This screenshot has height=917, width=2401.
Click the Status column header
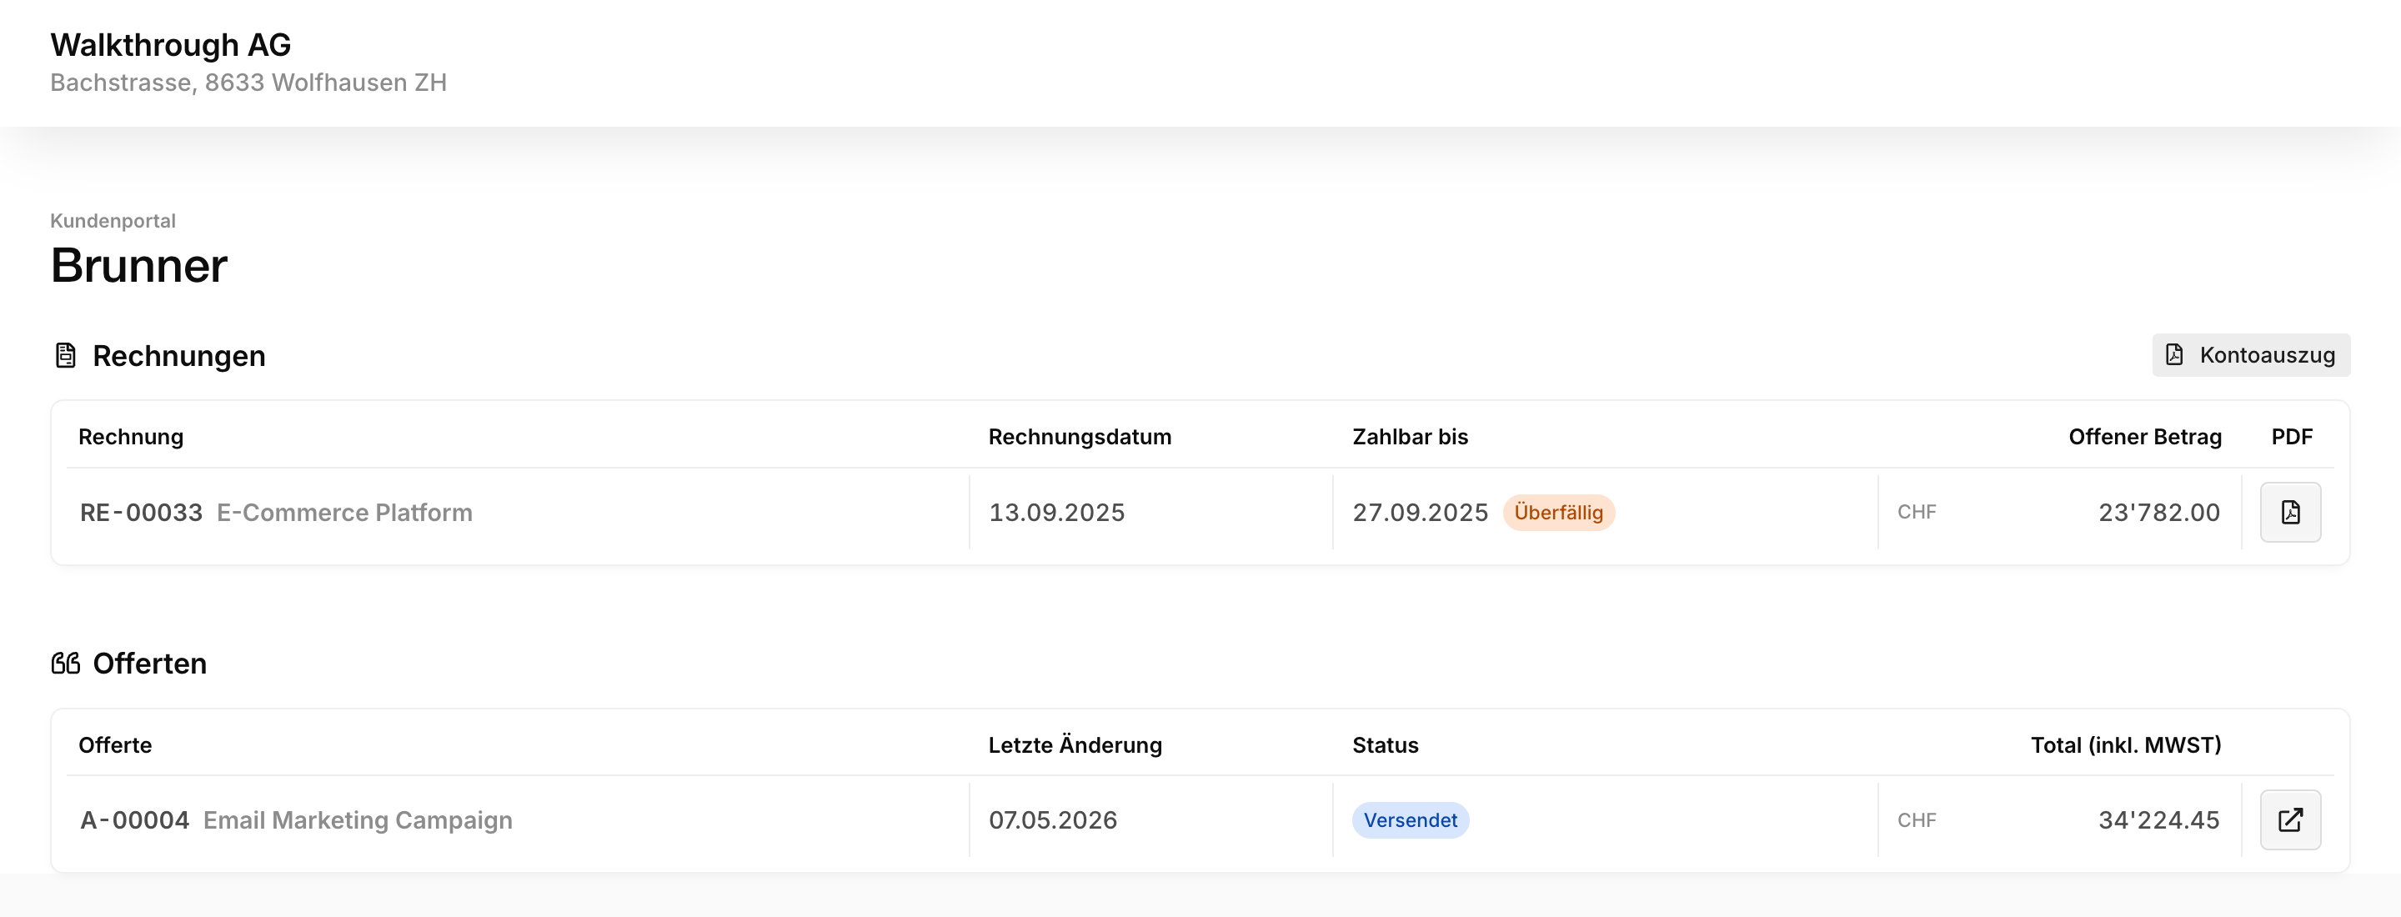coord(1385,745)
